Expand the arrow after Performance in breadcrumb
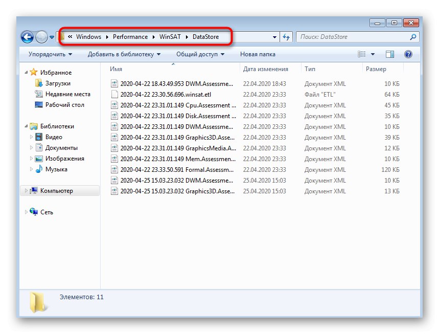Viewport: 439px width, 334px height. tap(154, 37)
